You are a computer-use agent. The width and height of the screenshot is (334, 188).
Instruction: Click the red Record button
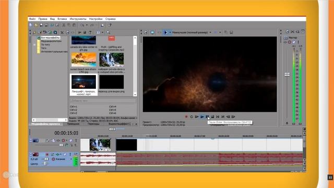tap(186, 116)
